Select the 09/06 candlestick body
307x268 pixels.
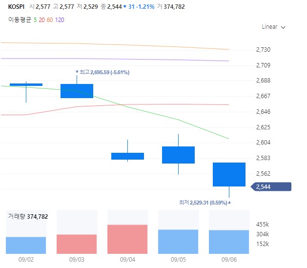(x=229, y=174)
